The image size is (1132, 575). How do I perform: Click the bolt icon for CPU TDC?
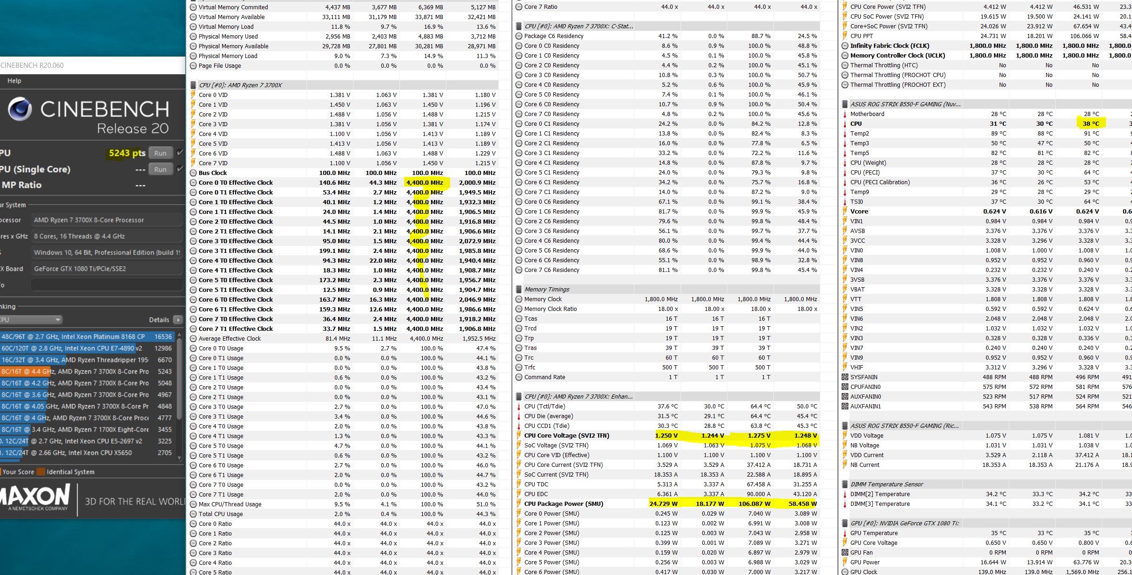[519, 485]
